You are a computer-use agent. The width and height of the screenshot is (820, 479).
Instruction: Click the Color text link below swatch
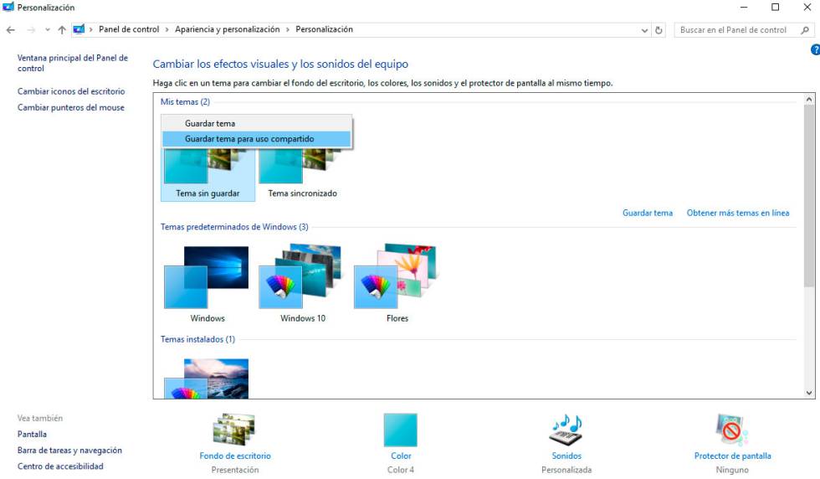pos(401,456)
